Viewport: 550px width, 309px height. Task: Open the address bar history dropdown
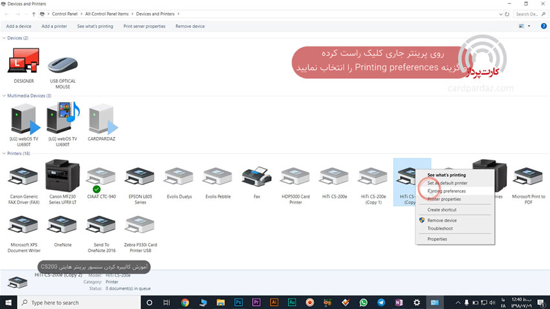pos(501,14)
